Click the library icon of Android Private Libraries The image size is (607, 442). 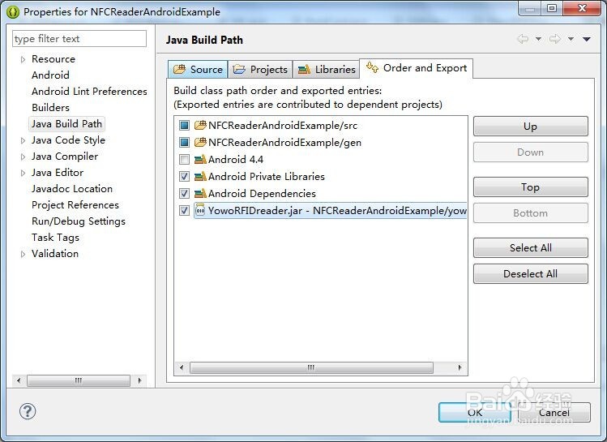click(200, 176)
